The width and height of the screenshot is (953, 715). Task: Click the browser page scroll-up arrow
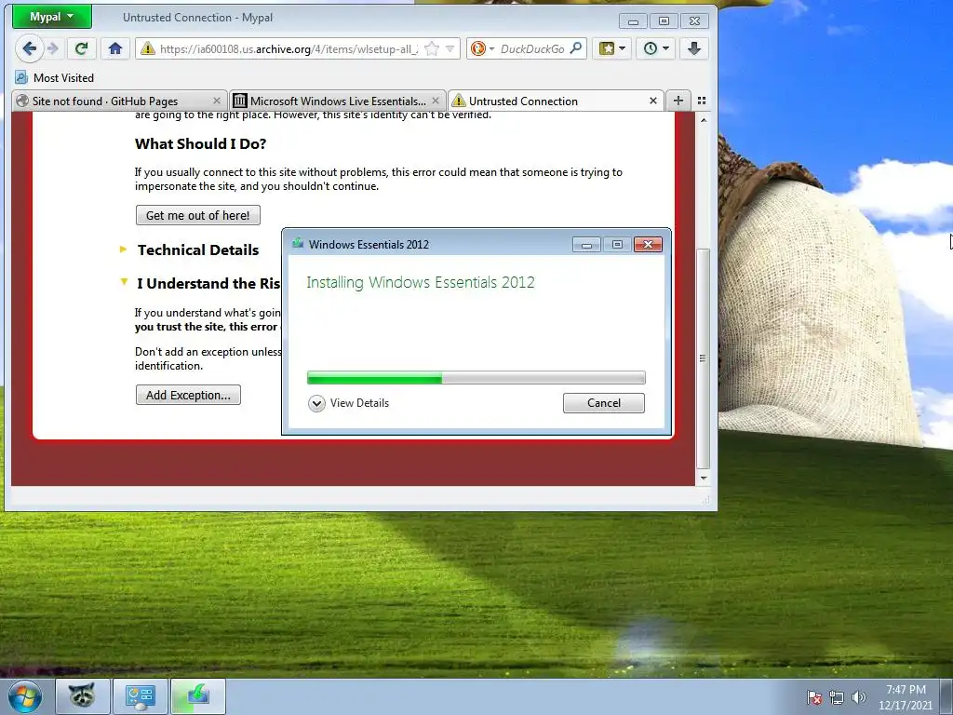click(704, 120)
